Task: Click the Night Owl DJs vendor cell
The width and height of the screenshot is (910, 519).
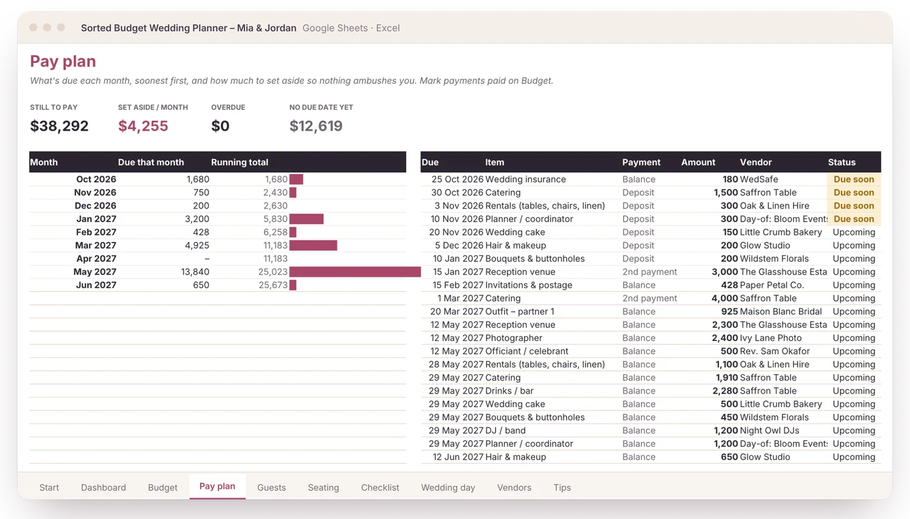Action: pos(770,431)
